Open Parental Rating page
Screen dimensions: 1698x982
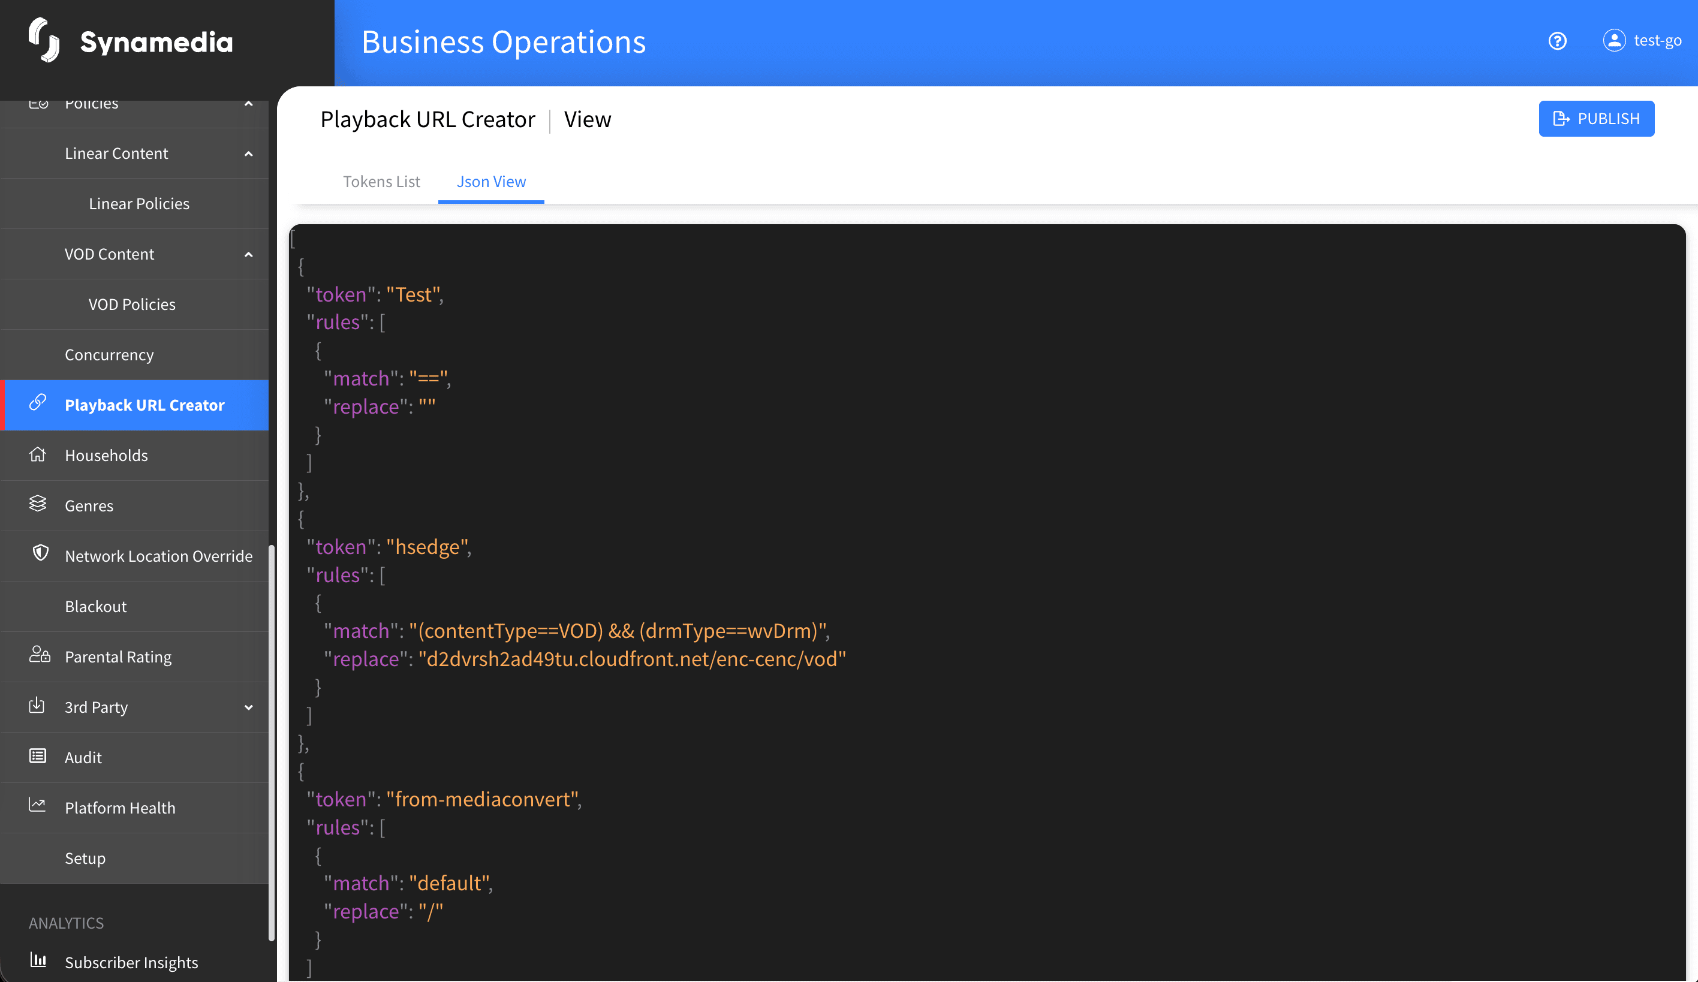(135, 656)
